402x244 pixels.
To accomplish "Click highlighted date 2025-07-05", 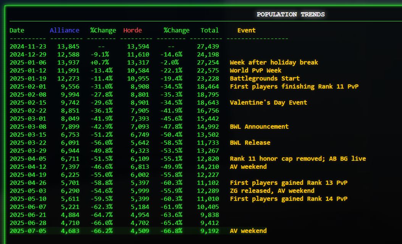I will pos(28,231).
